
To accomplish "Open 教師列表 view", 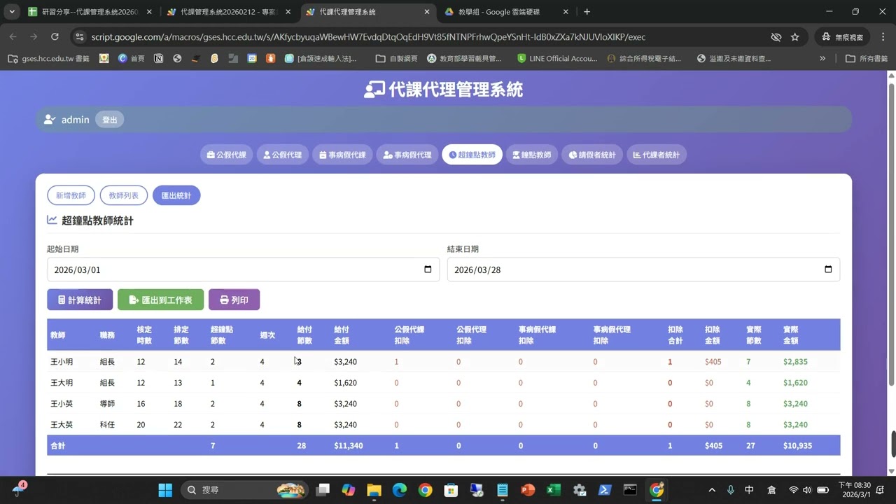I will pos(124,195).
